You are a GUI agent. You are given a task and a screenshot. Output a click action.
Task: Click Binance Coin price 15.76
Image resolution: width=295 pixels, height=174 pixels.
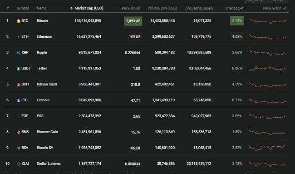tap(135, 132)
